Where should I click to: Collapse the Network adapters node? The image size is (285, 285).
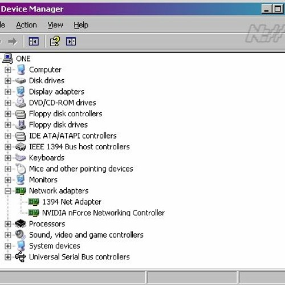click(x=8, y=191)
